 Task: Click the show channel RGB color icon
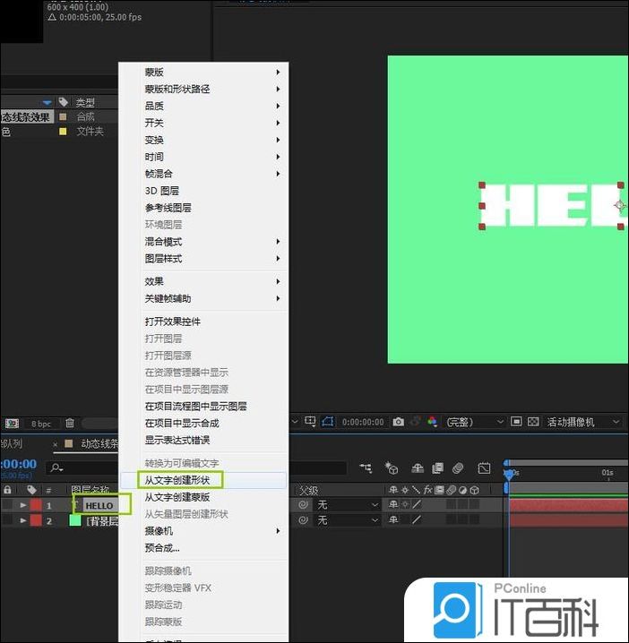pyautogui.click(x=432, y=422)
